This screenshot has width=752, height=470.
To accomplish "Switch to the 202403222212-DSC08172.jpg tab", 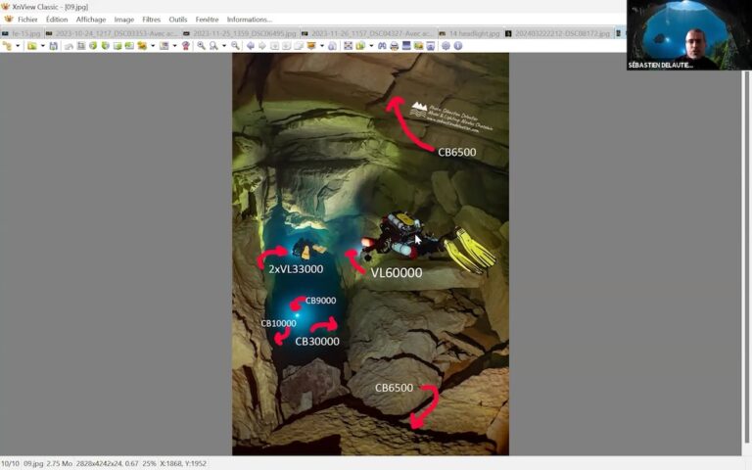I will pyautogui.click(x=558, y=33).
